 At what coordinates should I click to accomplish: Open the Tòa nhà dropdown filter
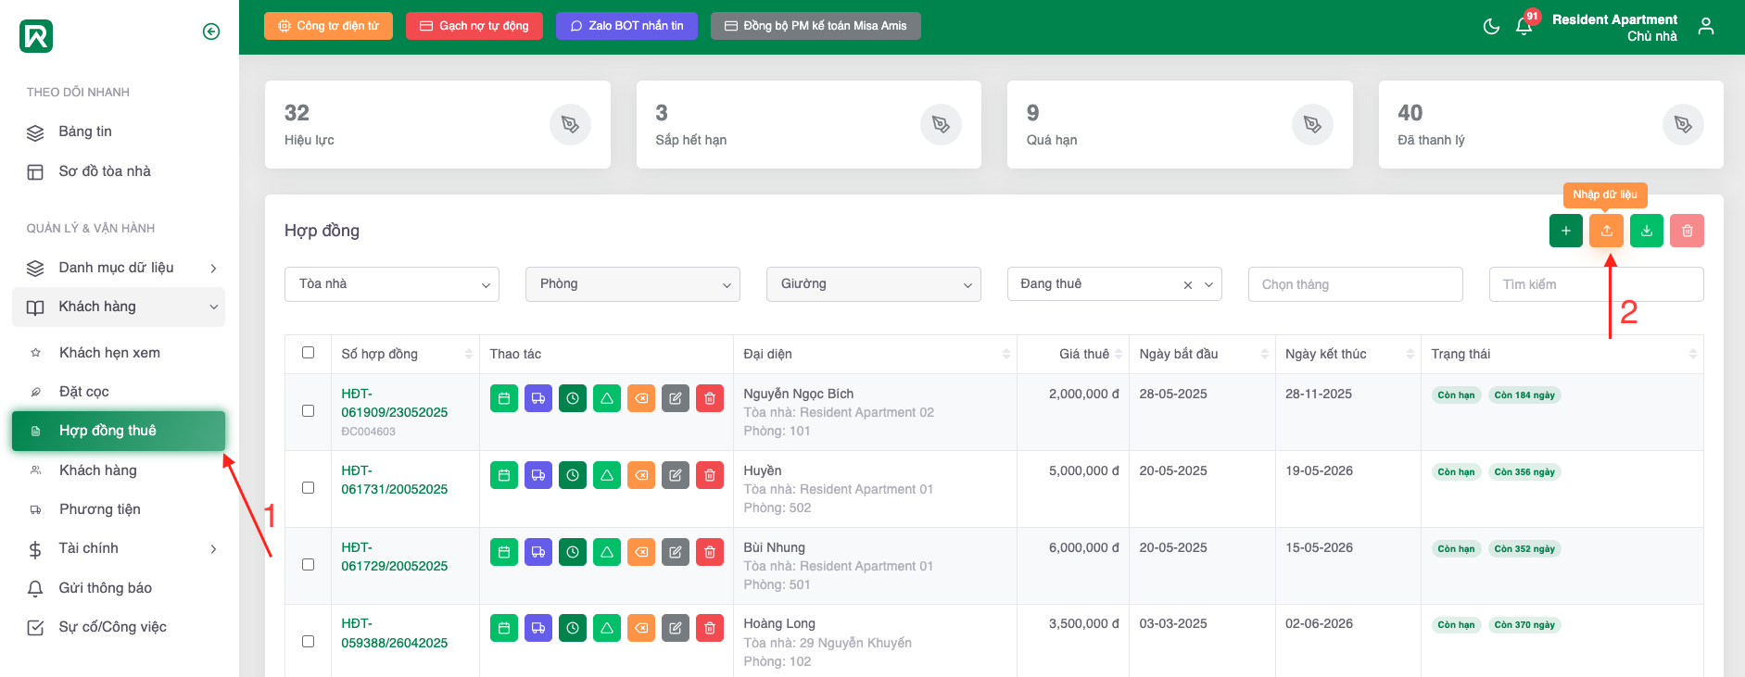(x=392, y=284)
